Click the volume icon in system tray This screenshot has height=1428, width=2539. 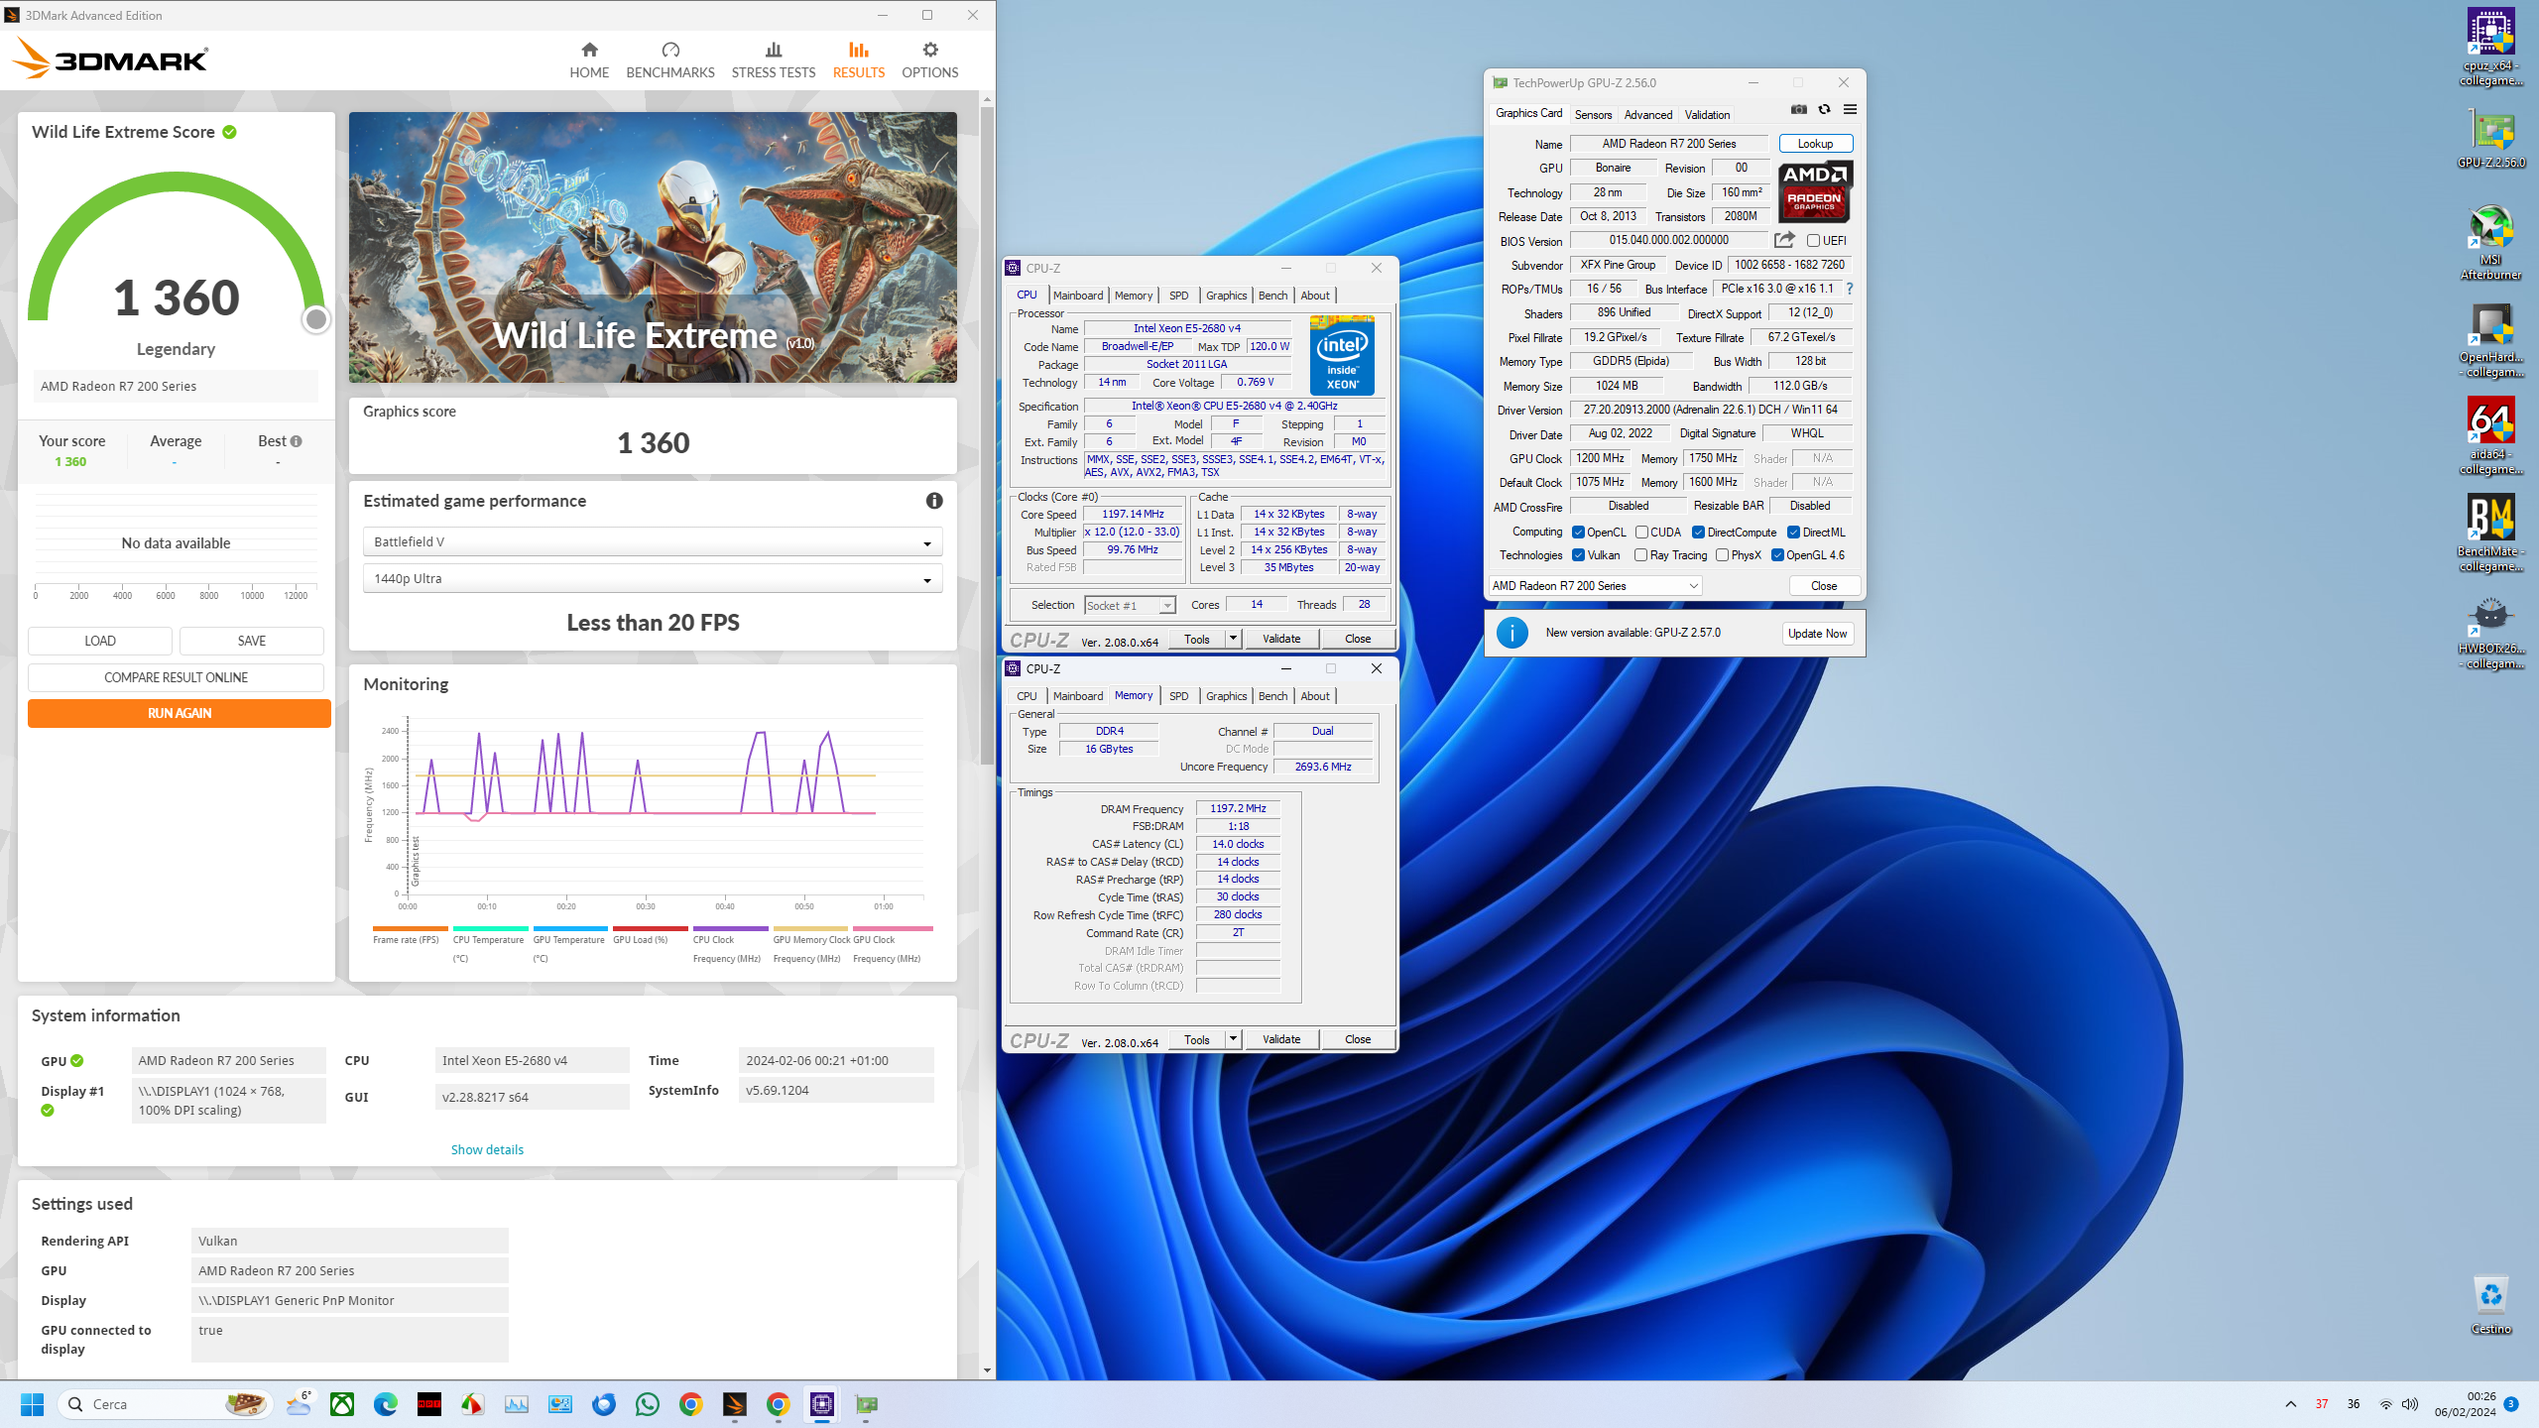pyautogui.click(x=2410, y=1404)
